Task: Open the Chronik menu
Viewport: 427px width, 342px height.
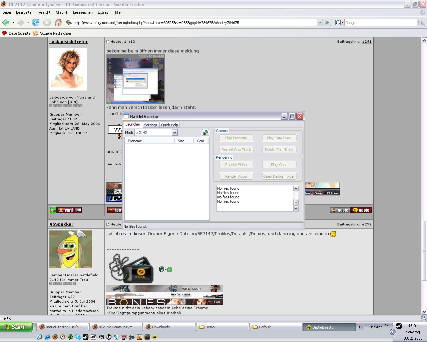Action: (62, 12)
